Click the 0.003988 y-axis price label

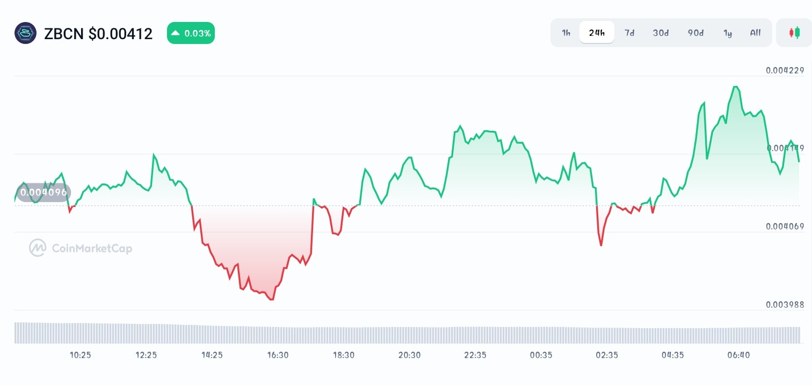point(785,305)
